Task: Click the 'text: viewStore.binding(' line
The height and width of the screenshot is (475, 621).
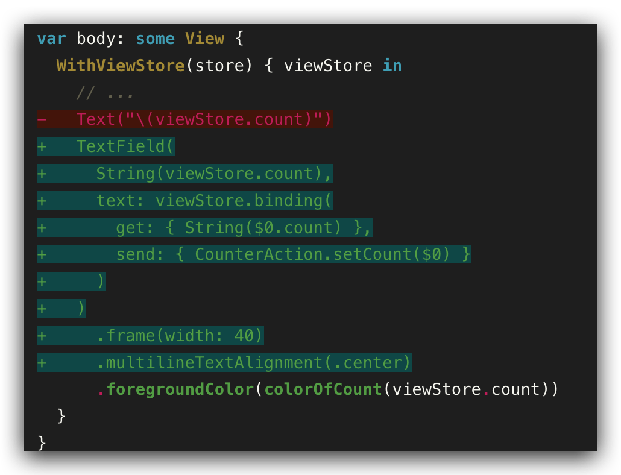Action: 184,200
